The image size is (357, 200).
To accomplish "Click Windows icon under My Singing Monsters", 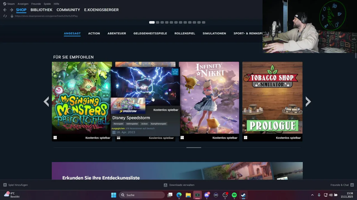I will coord(55,137).
